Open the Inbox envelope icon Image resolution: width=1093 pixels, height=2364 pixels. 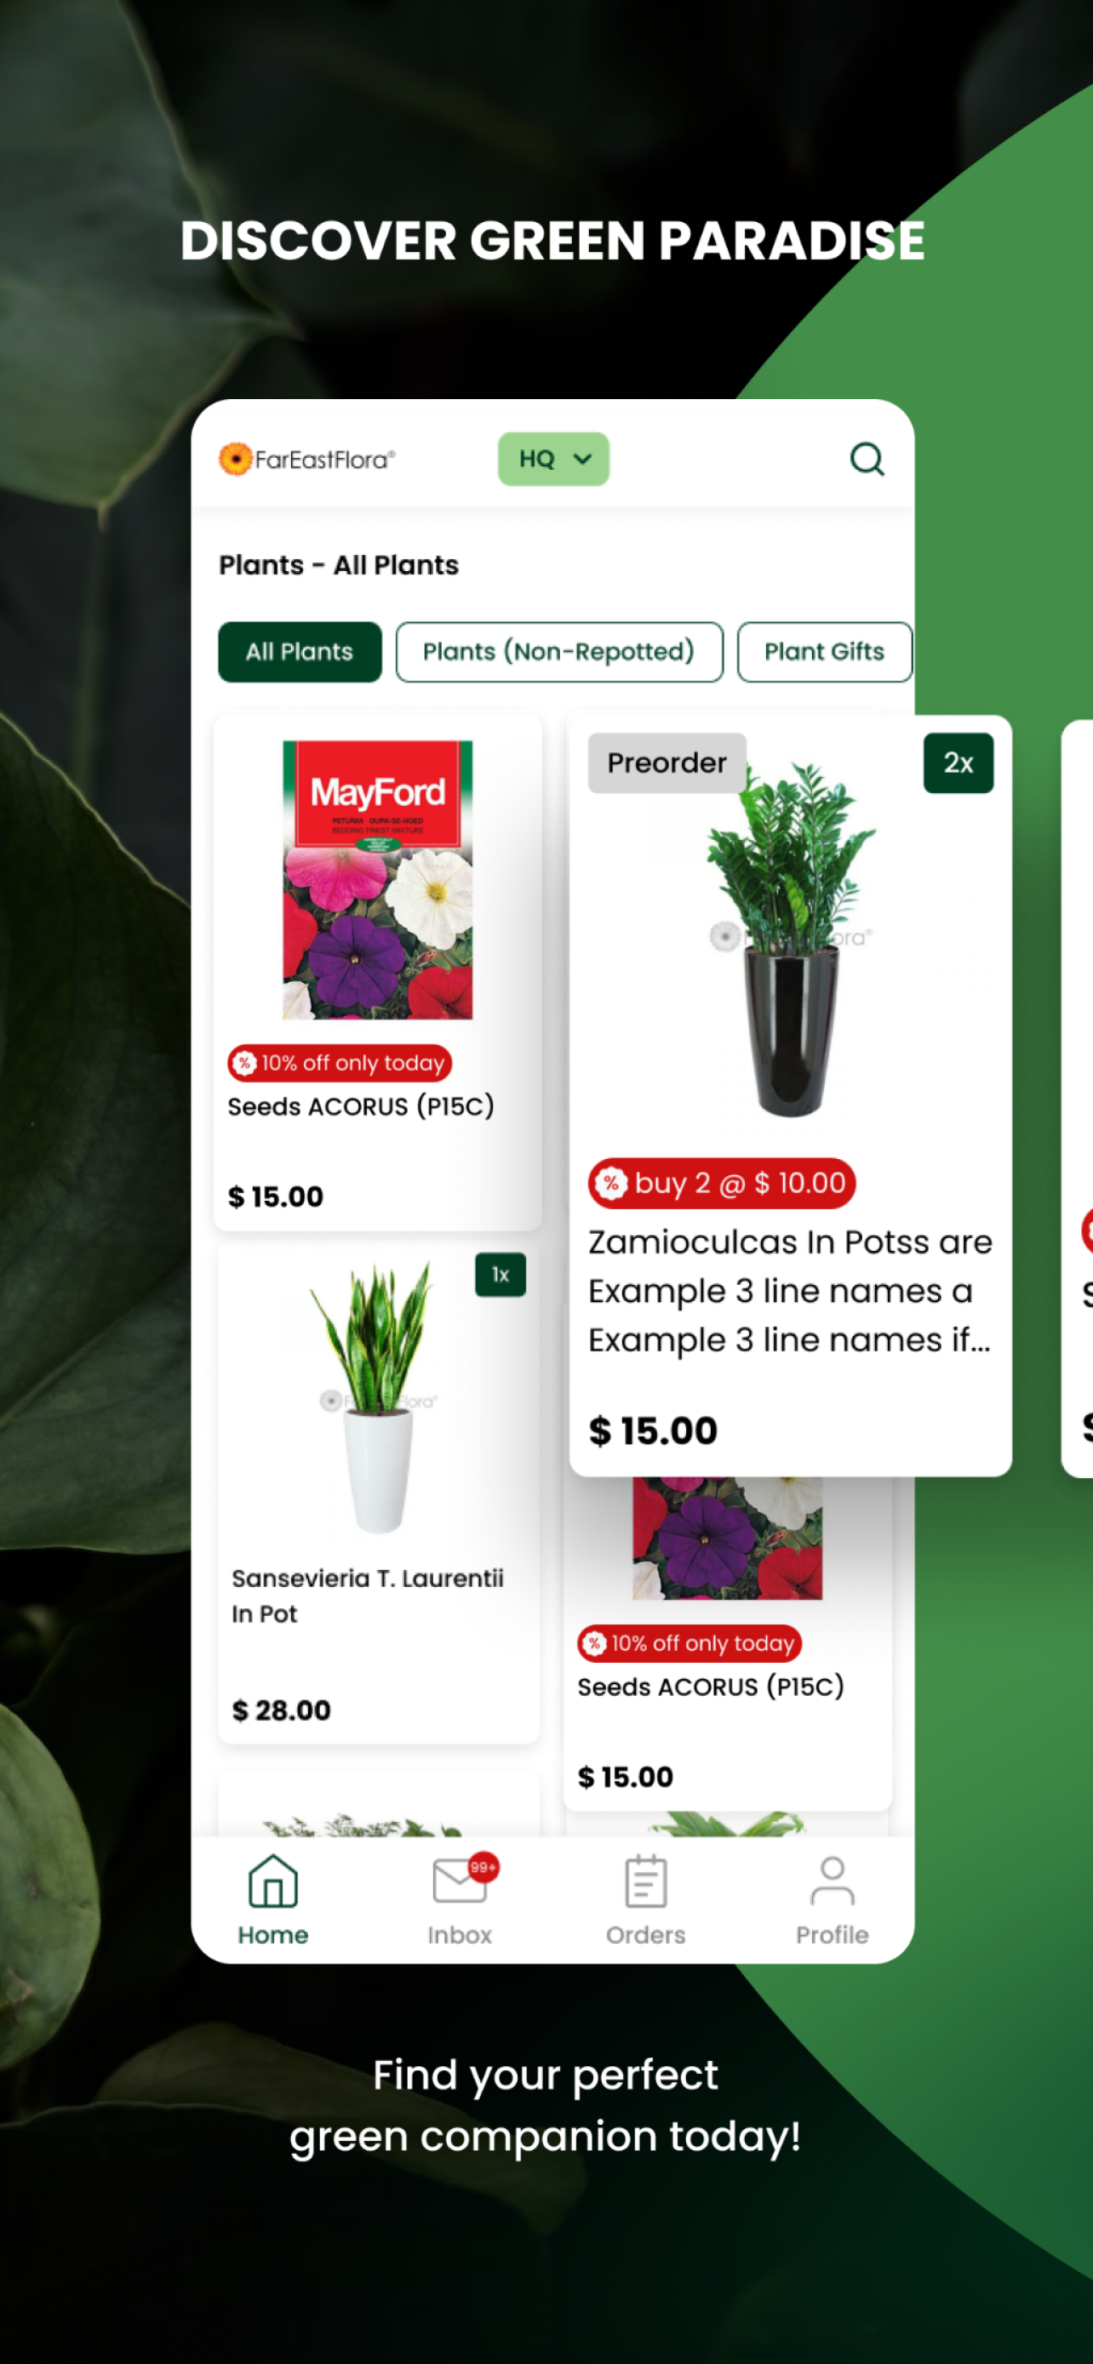pos(460,1880)
